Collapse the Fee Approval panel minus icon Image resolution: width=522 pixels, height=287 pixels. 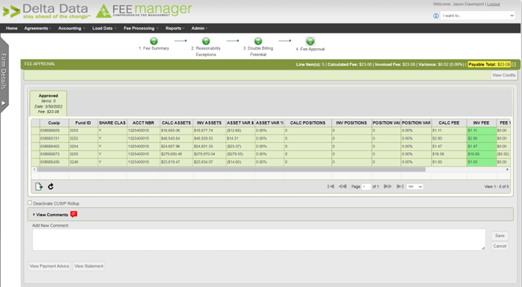[514, 64]
